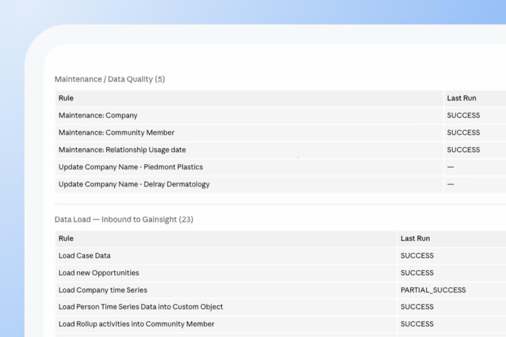Click SUCCESS status for Maintenance: Company
This screenshot has width=506, height=337.
(x=463, y=116)
